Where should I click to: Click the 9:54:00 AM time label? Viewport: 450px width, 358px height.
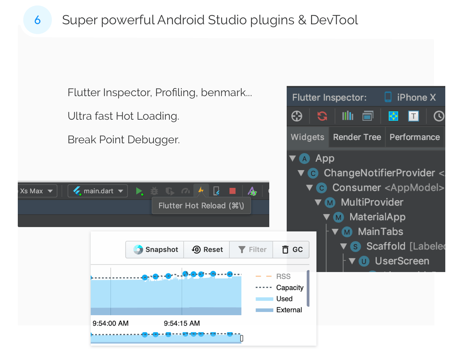[x=111, y=323]
